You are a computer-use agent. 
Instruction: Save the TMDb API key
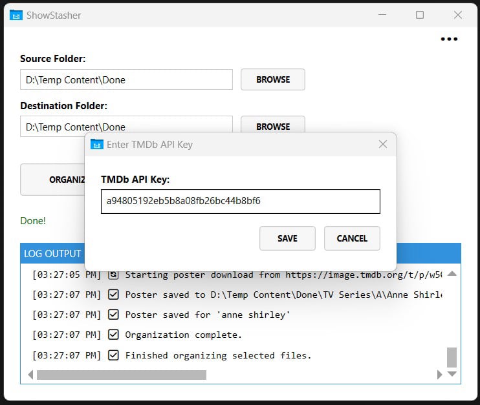tap(287, 238)
